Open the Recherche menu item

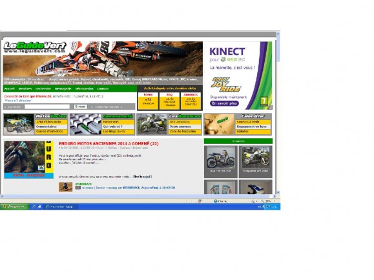[43, 88]
